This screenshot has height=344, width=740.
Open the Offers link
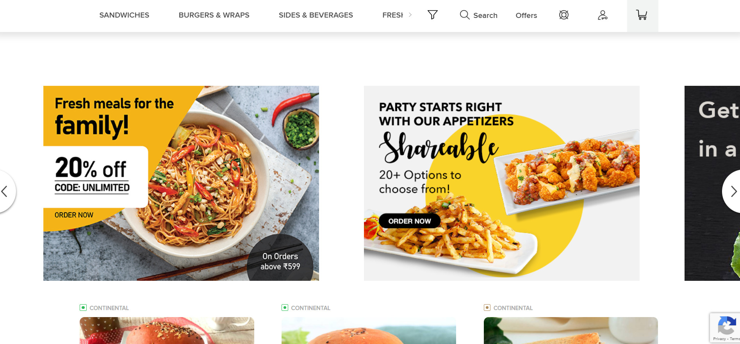(x=526, y=15)
